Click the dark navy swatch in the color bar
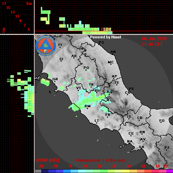Viewport: 173px width, 173px height. (x=45, y=171)
